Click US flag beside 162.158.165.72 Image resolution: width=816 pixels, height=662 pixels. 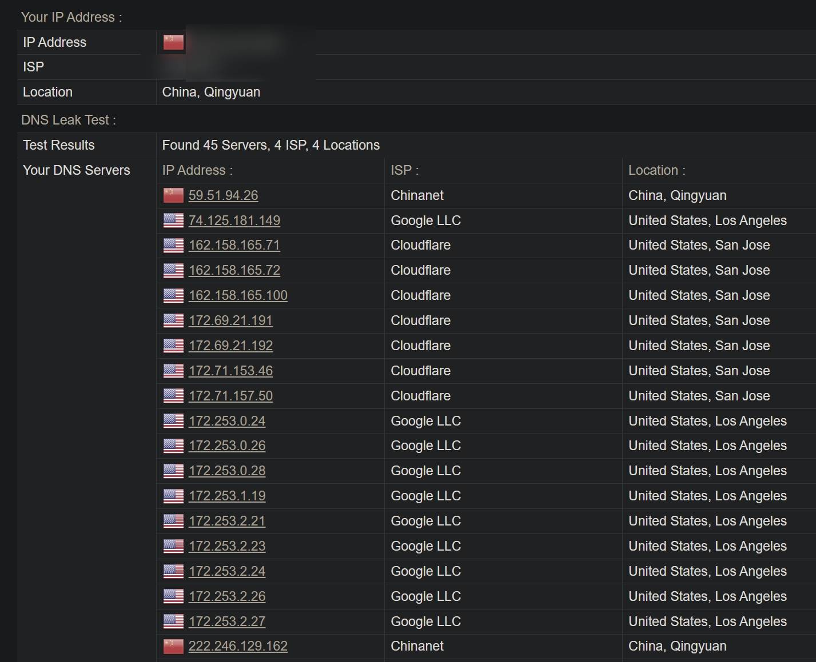point(173,271)
